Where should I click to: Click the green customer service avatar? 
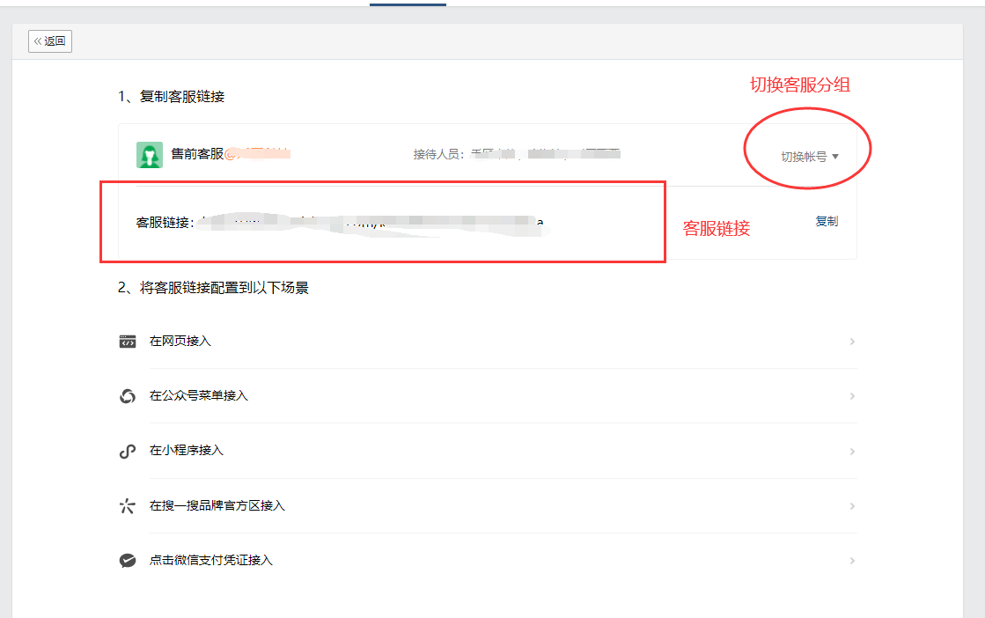point(149,155)
